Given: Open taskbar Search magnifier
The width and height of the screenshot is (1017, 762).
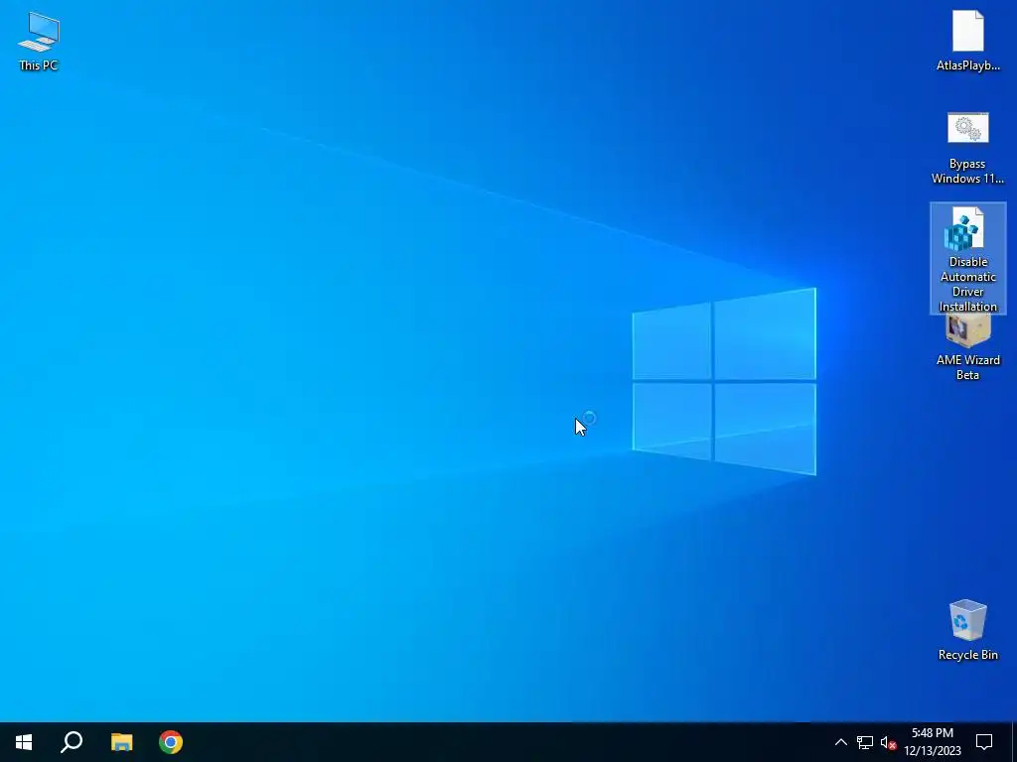Looking at the screenshot, I should pos(72,742).
